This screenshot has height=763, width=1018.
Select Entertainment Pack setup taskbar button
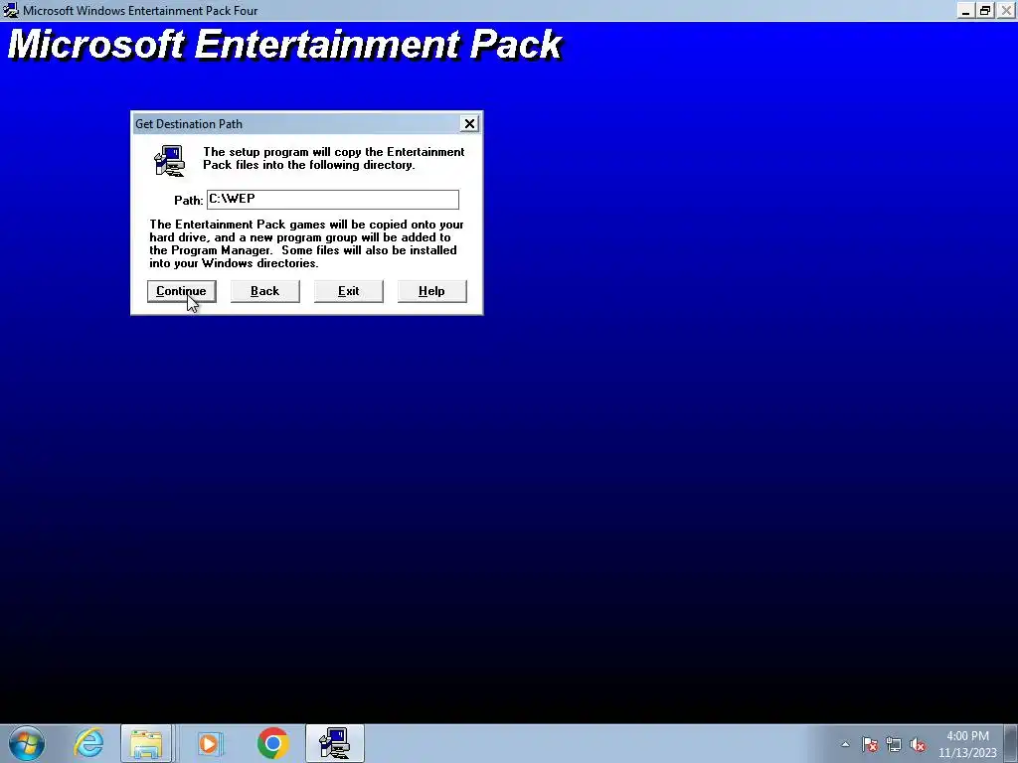tap(335, 743)
